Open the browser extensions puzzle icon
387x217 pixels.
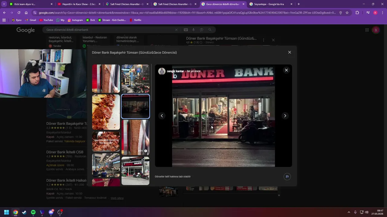pyautogui.click(x=357, y=13)
